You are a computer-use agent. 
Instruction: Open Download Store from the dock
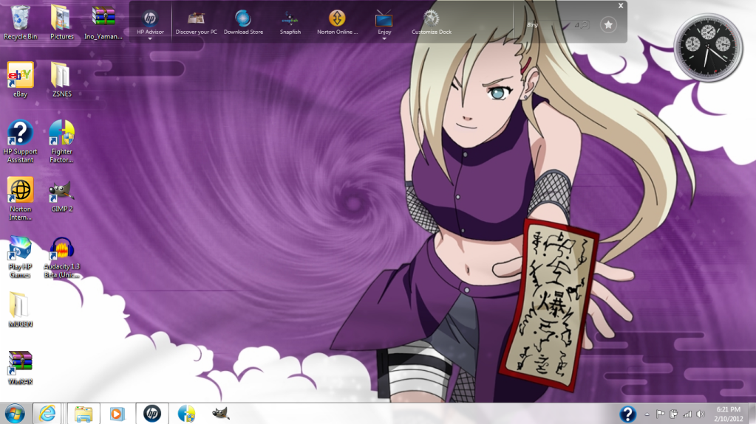[x=243, y=22]
